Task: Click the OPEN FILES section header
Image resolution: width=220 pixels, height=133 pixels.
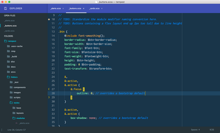Action: (x=10, y=15)
